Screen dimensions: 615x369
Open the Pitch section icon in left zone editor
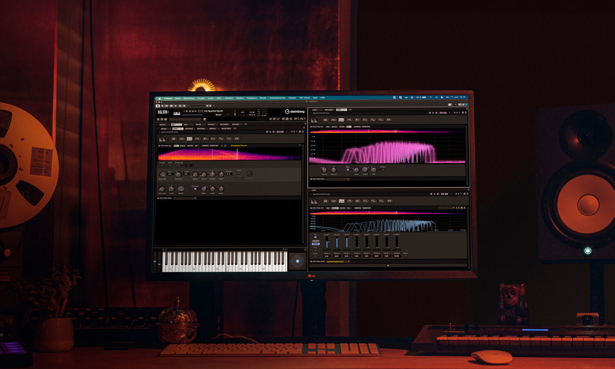(182, 139)
